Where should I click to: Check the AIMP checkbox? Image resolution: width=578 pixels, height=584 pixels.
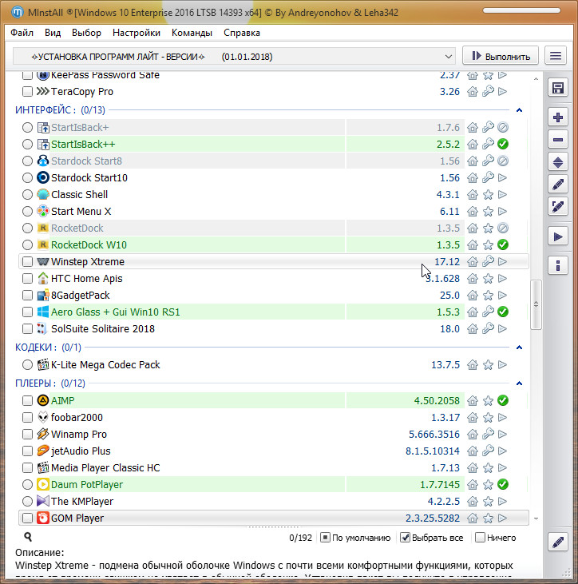coord(27,400)
